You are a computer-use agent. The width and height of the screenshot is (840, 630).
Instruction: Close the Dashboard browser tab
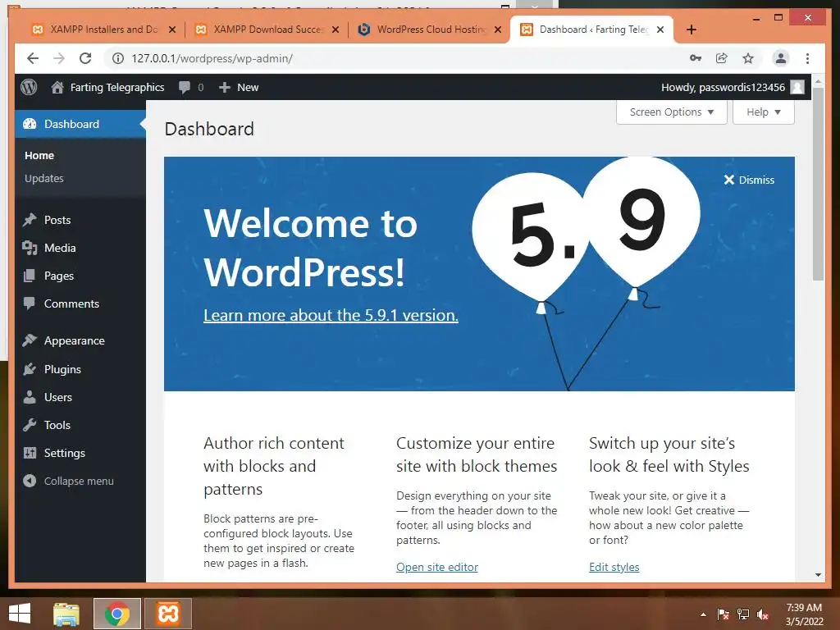pyautogui.click(x=660, y=30)
